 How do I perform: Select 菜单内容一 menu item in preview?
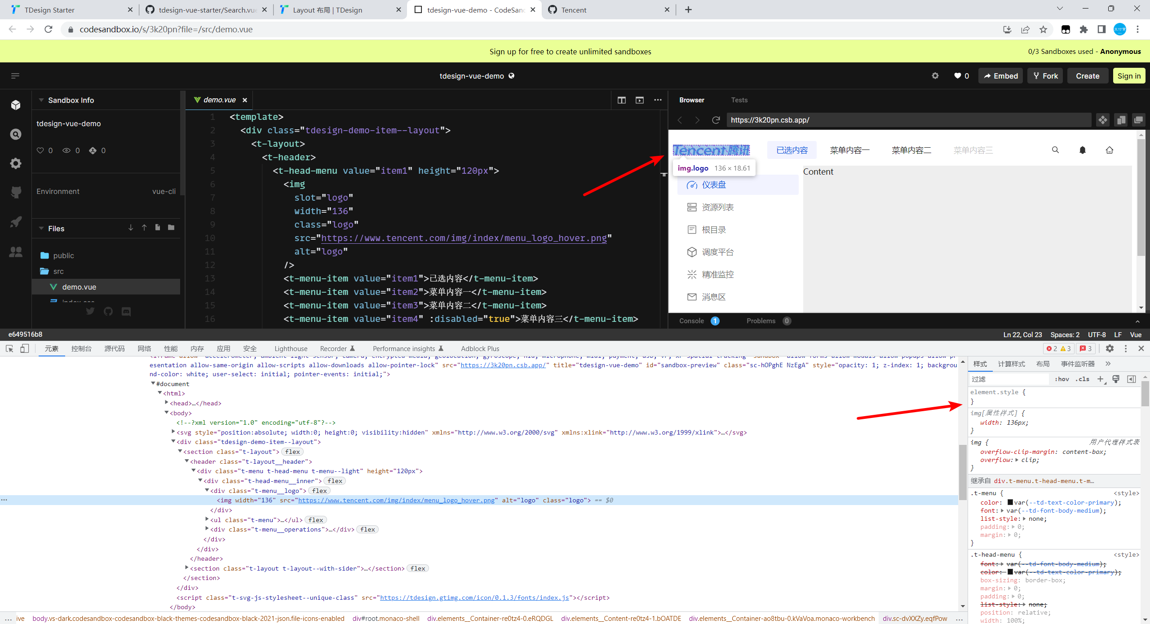849,150
